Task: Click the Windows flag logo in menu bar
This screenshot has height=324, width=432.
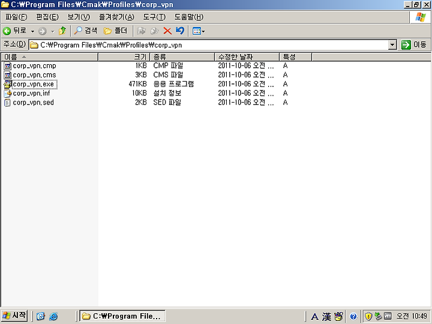Action: (x=421, y=17)
